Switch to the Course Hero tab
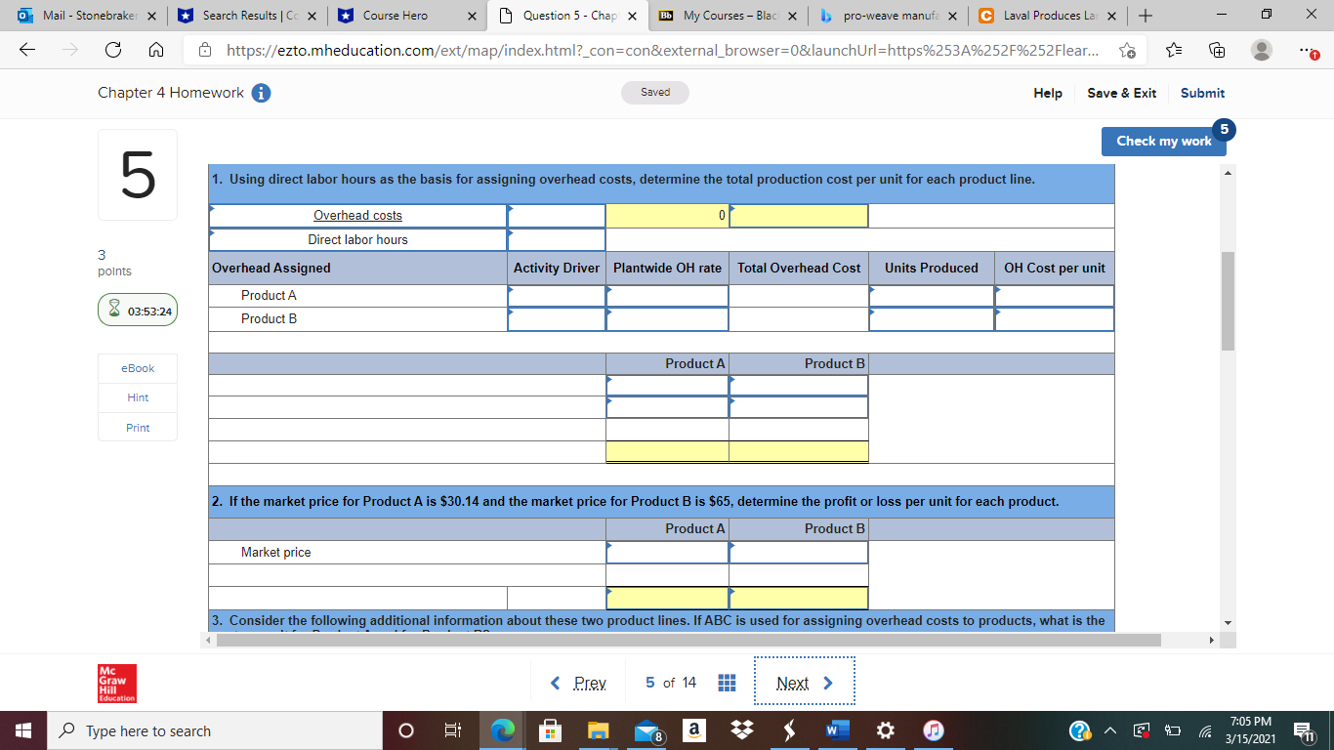Screen dimensions: 1334x750 400,16
